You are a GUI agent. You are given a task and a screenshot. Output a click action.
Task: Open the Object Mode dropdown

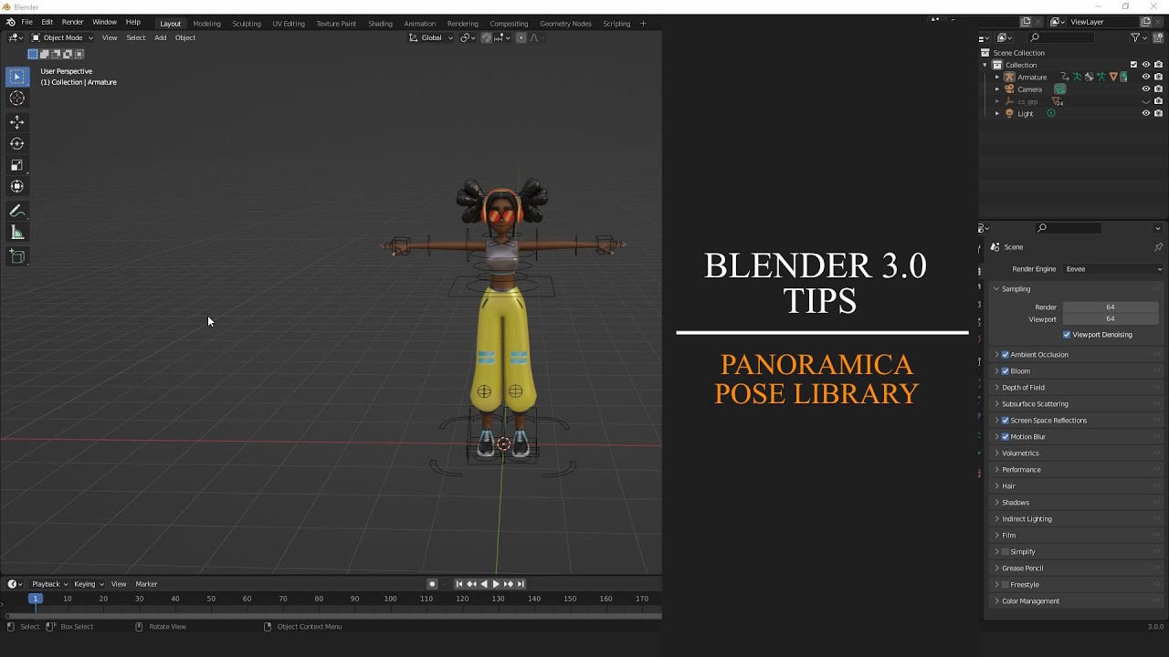62,37
